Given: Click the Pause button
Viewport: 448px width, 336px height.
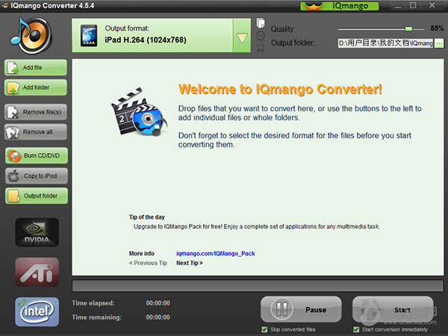Looking at the screenshot, I should click(301, 309).
